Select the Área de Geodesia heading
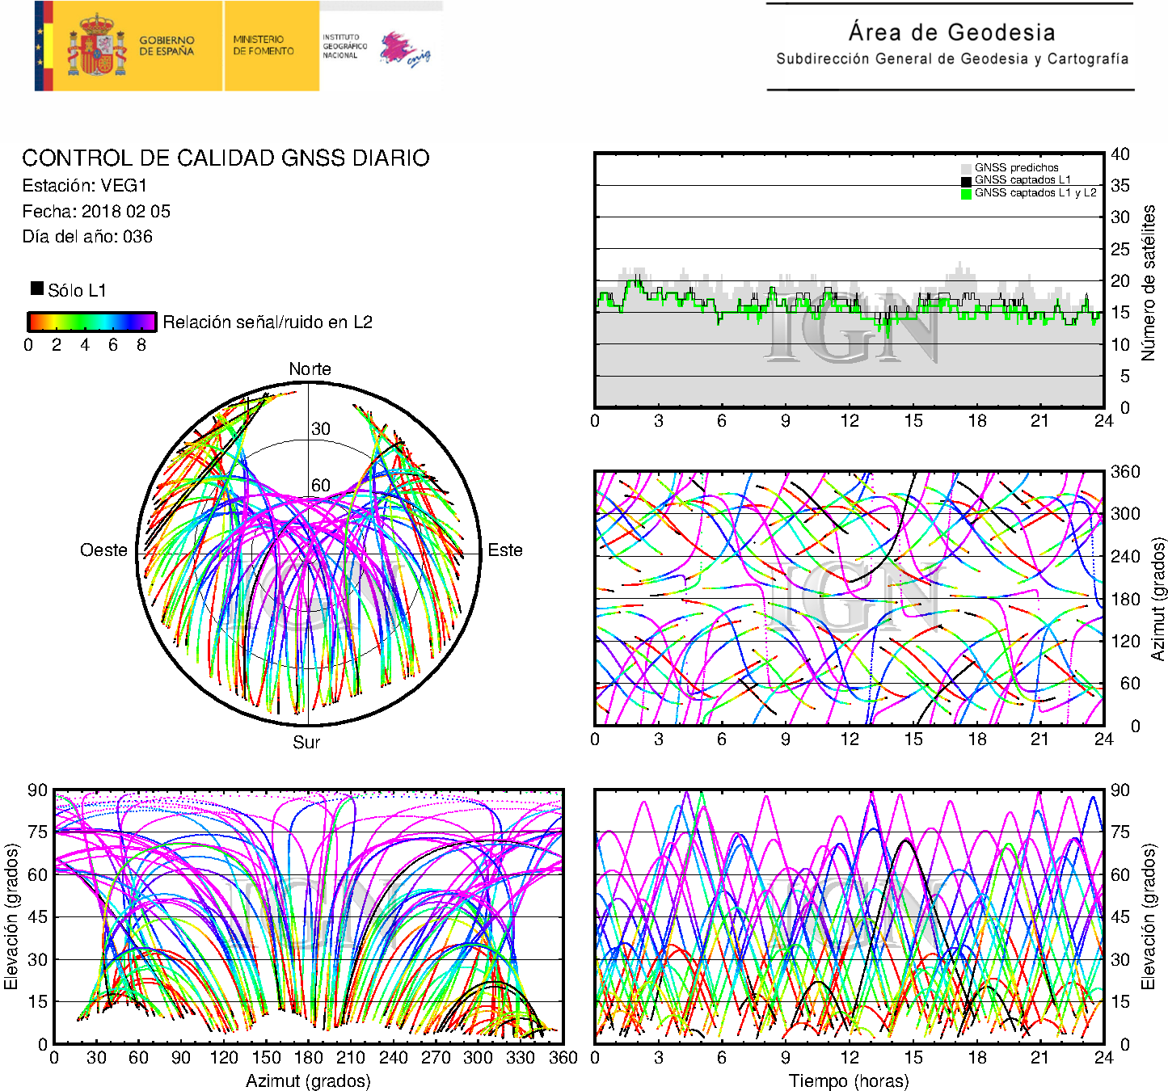Screen dimensions: 1168x1091 pyautogui.click(x=951, y=32)
